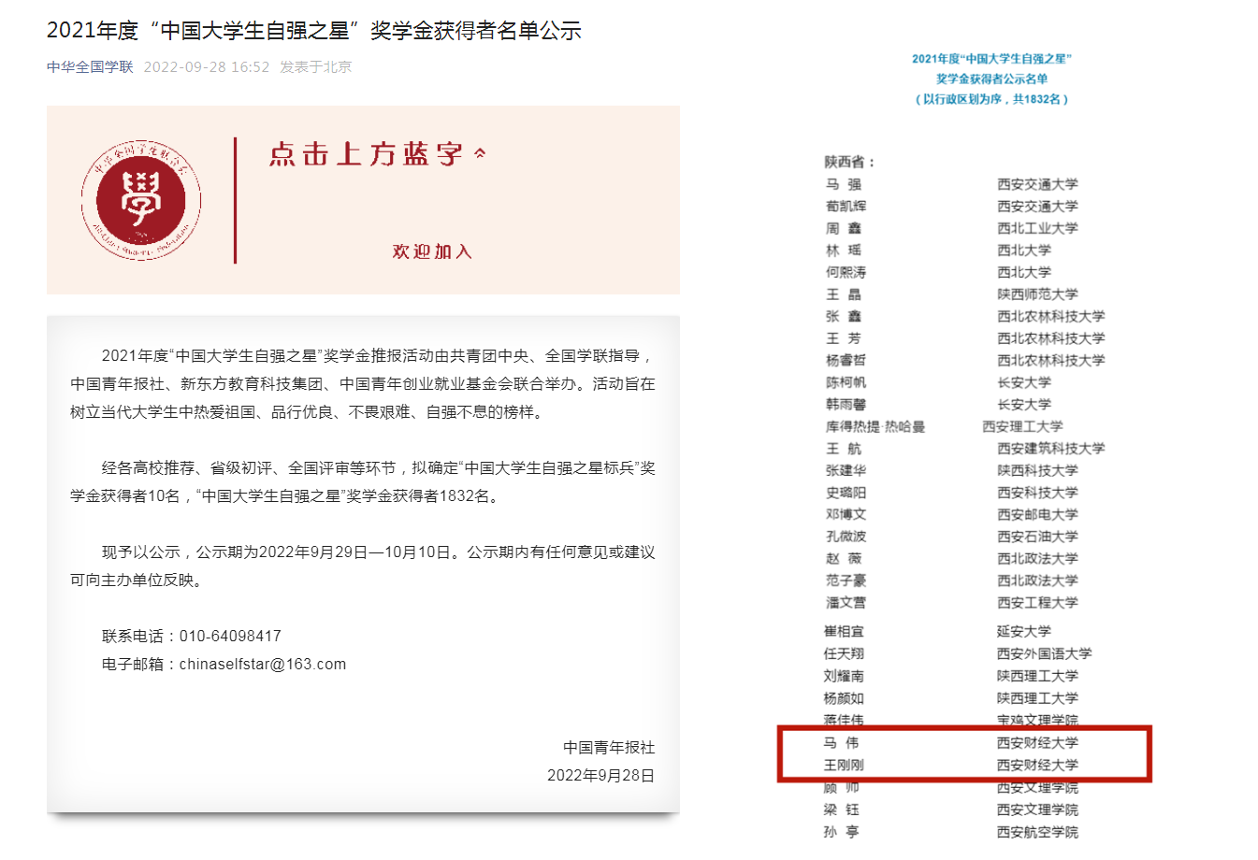Click the 点击上方蓝字 banner heading
Viewport: 1258px width, 860px height.
pyautogui.click(x=367, y=154)
